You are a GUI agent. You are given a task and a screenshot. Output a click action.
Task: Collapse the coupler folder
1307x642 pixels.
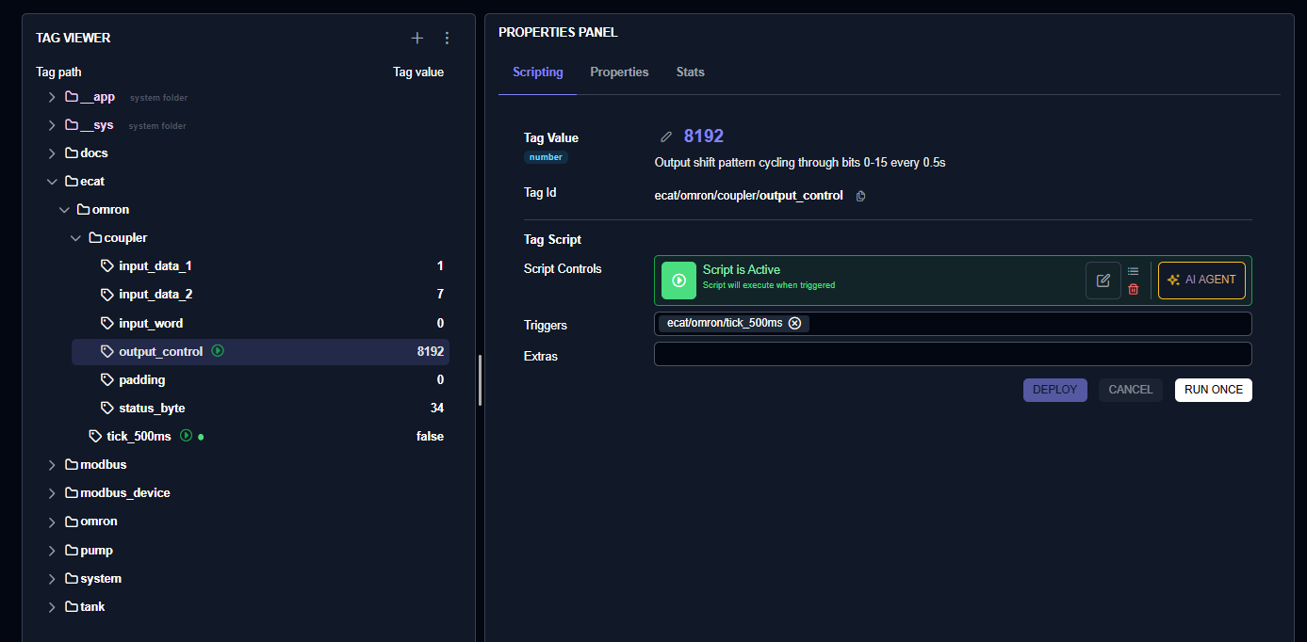(x=76, y=238)
